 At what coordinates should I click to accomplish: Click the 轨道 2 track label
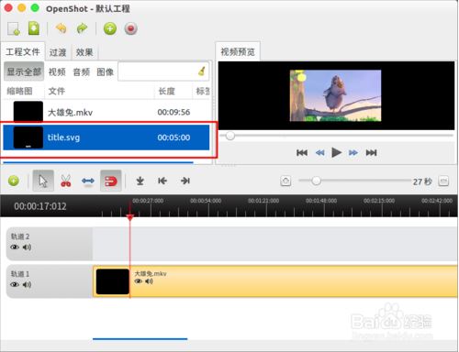(20, 236)
